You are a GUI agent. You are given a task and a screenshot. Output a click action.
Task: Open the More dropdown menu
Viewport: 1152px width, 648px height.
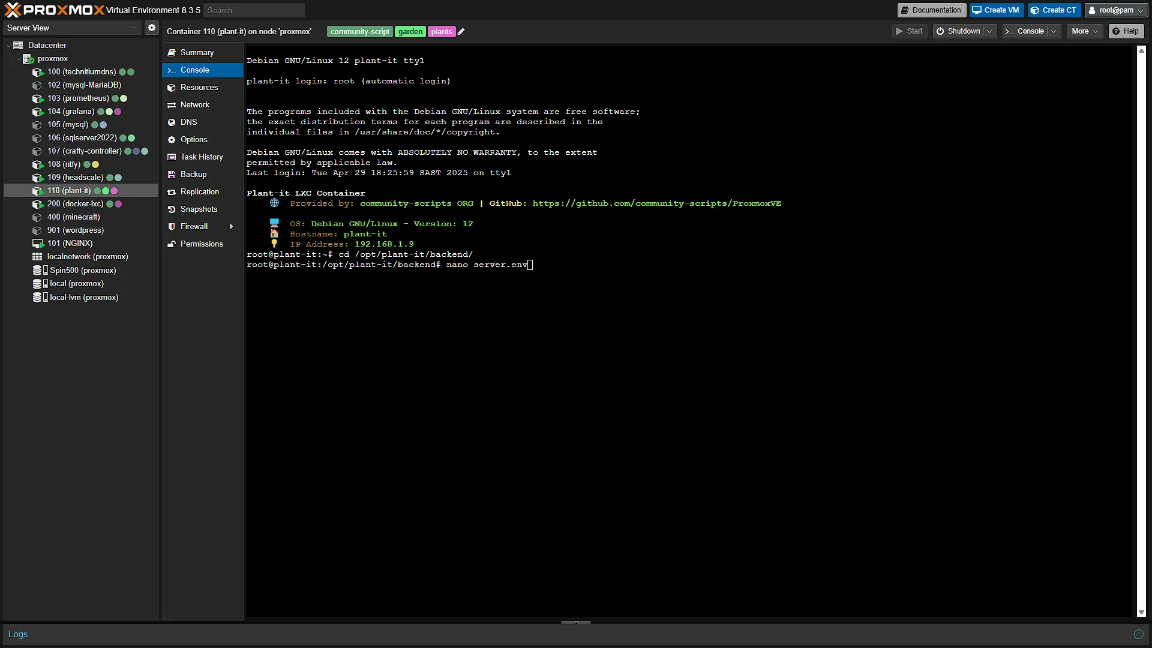tap(1084, 31)
